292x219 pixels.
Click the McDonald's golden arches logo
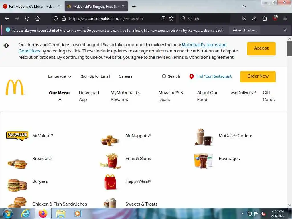(x=15, y=87)
